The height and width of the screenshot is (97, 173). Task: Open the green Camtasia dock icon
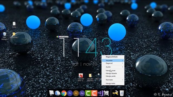(x=88, y=93)
